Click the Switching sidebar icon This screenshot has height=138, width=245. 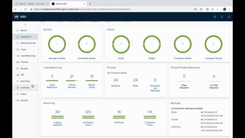(x=18, y=81)
